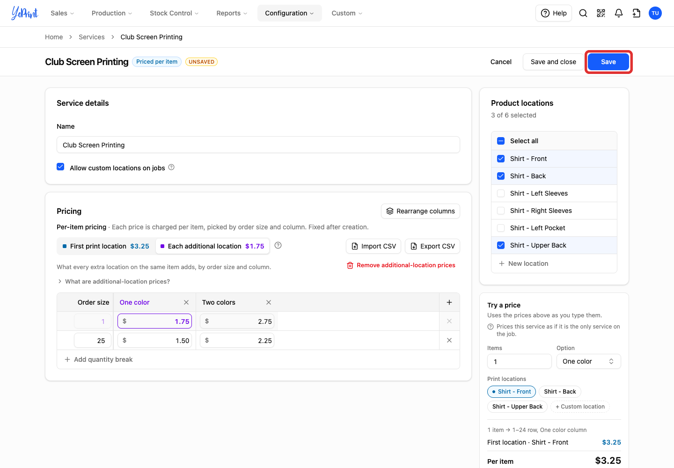This screenshot has height=468, width=674.
Task: Click the Service Name input field
Action: [258, 145]
